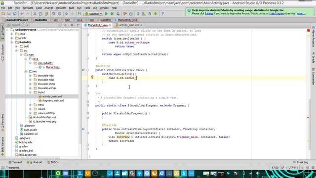This screenshot has width=316, height=178.
Task: Open the Maven Projects side panel
Action: coord(313,37)
